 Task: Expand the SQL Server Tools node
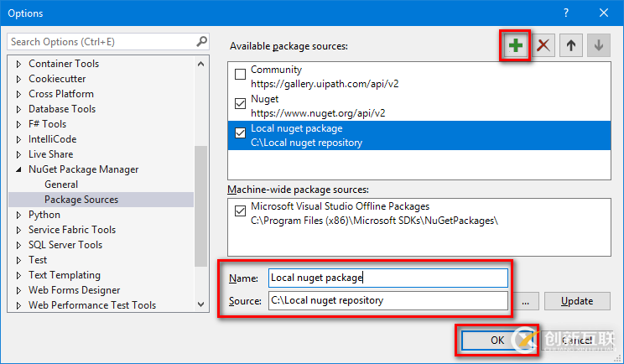18,245
